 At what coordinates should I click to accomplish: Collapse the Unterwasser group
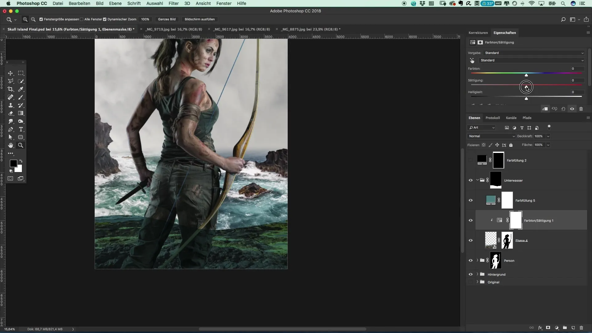[478, 180]
